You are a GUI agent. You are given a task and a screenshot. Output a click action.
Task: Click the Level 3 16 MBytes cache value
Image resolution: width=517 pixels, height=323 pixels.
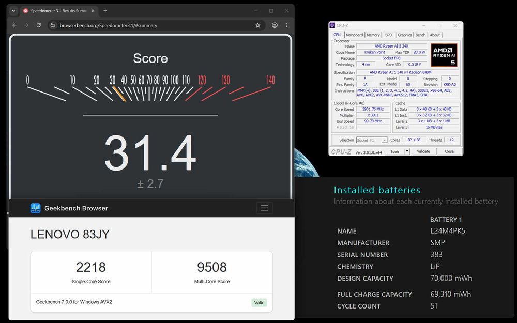tap(434, 127)
